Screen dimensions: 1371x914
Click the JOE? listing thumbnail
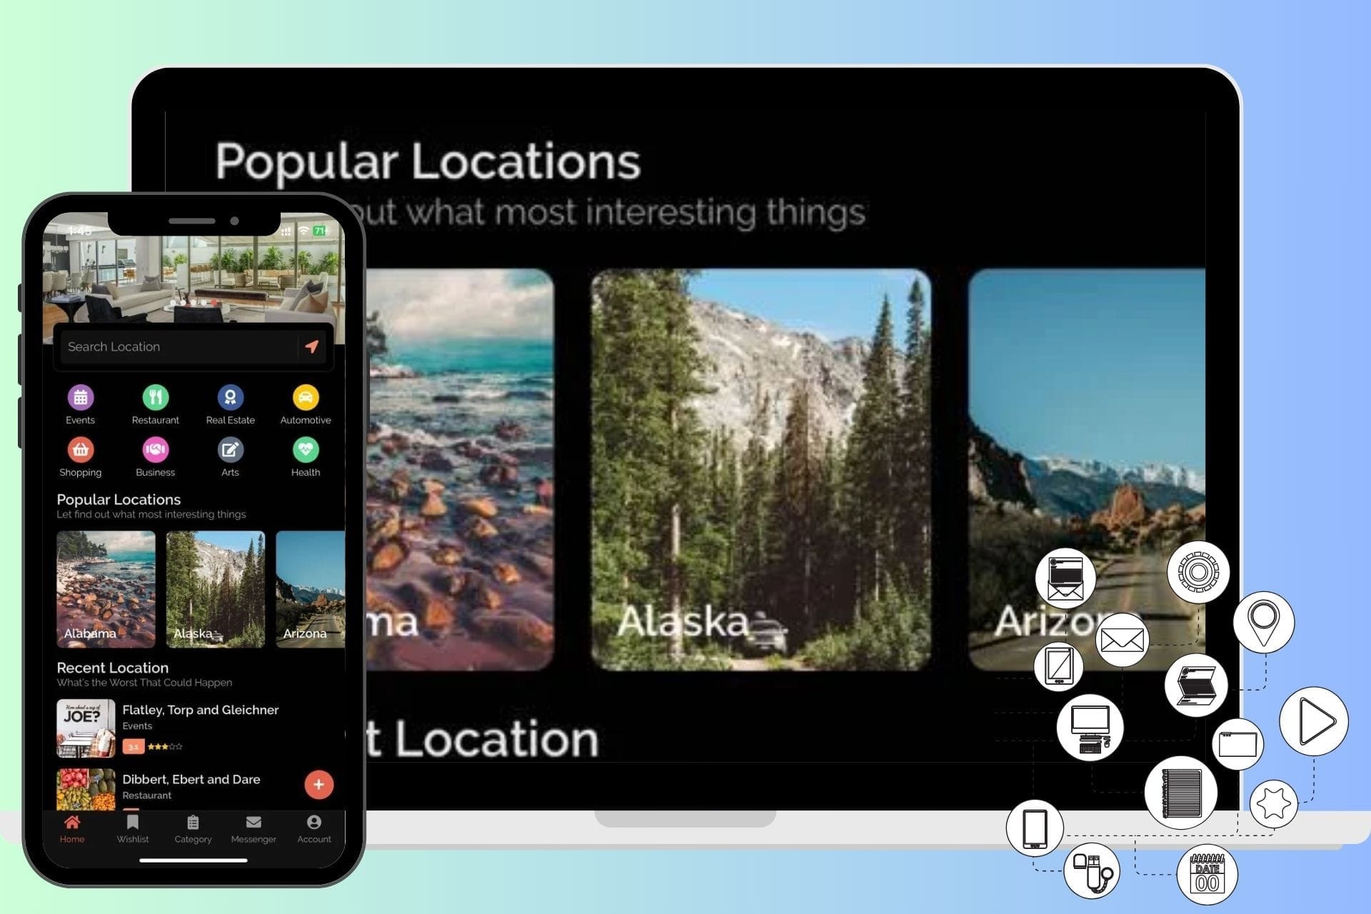click(86, 728)
